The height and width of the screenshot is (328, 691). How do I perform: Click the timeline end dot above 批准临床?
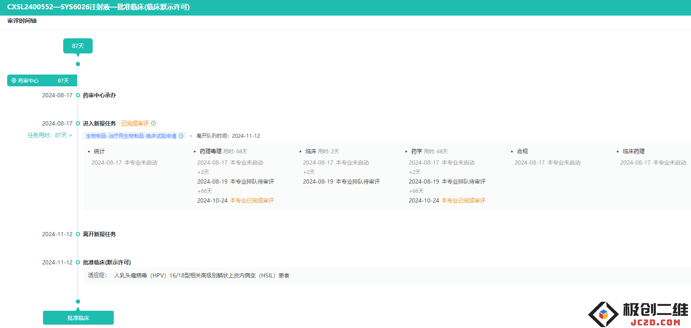78,301
